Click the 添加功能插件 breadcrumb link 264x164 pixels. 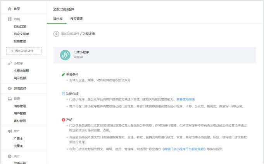point(70,34)
